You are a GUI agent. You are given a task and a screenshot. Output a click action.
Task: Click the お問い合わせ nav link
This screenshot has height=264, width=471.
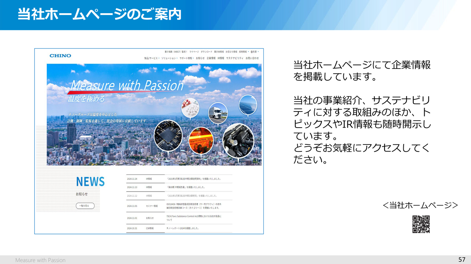point(252,58)
